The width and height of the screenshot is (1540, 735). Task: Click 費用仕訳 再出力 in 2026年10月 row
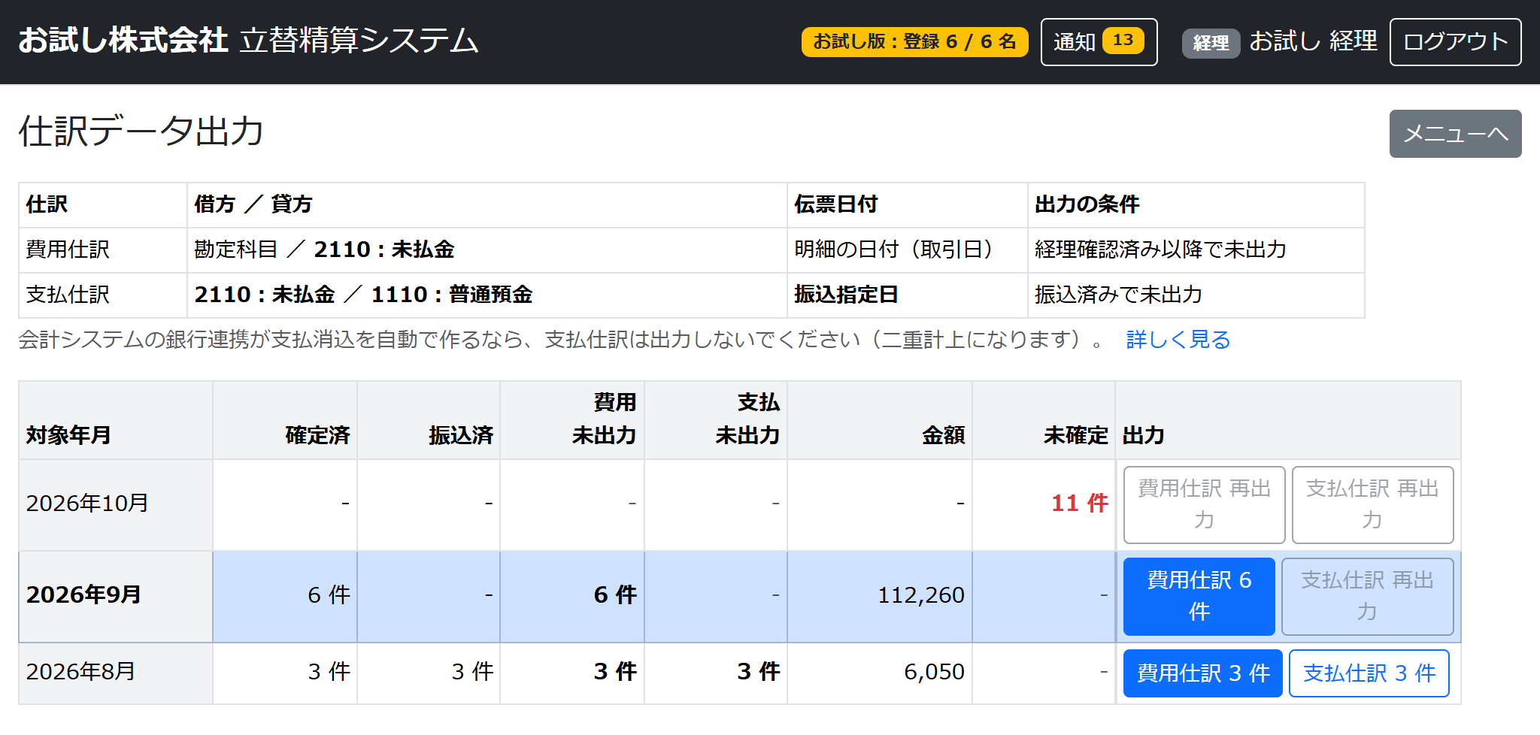point(1204,504)
